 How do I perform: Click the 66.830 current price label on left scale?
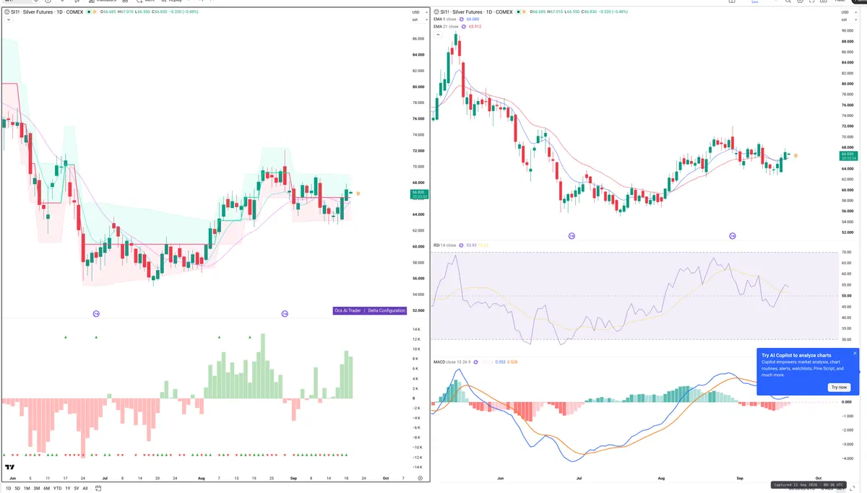[x=418, y=193]
